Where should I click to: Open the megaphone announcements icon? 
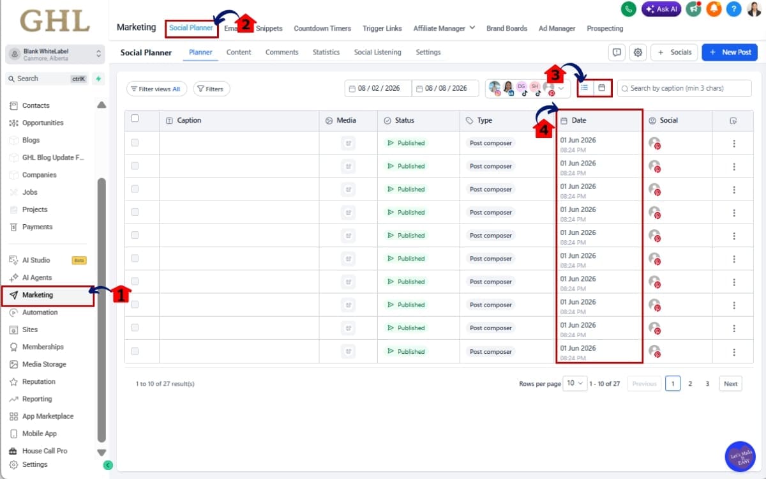tap(693, 9)
